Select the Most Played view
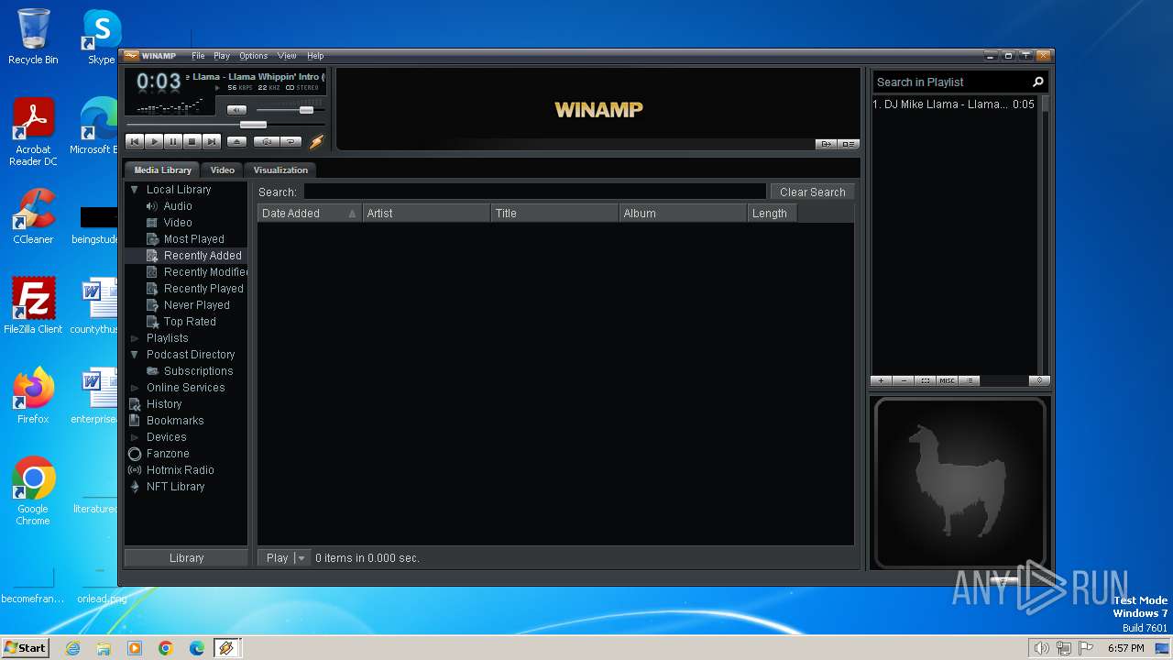1173x660 pixels. point(194,239)
